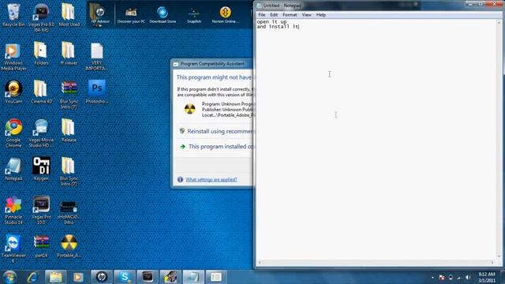Click the Notepad text editing area

pos(377,139)
